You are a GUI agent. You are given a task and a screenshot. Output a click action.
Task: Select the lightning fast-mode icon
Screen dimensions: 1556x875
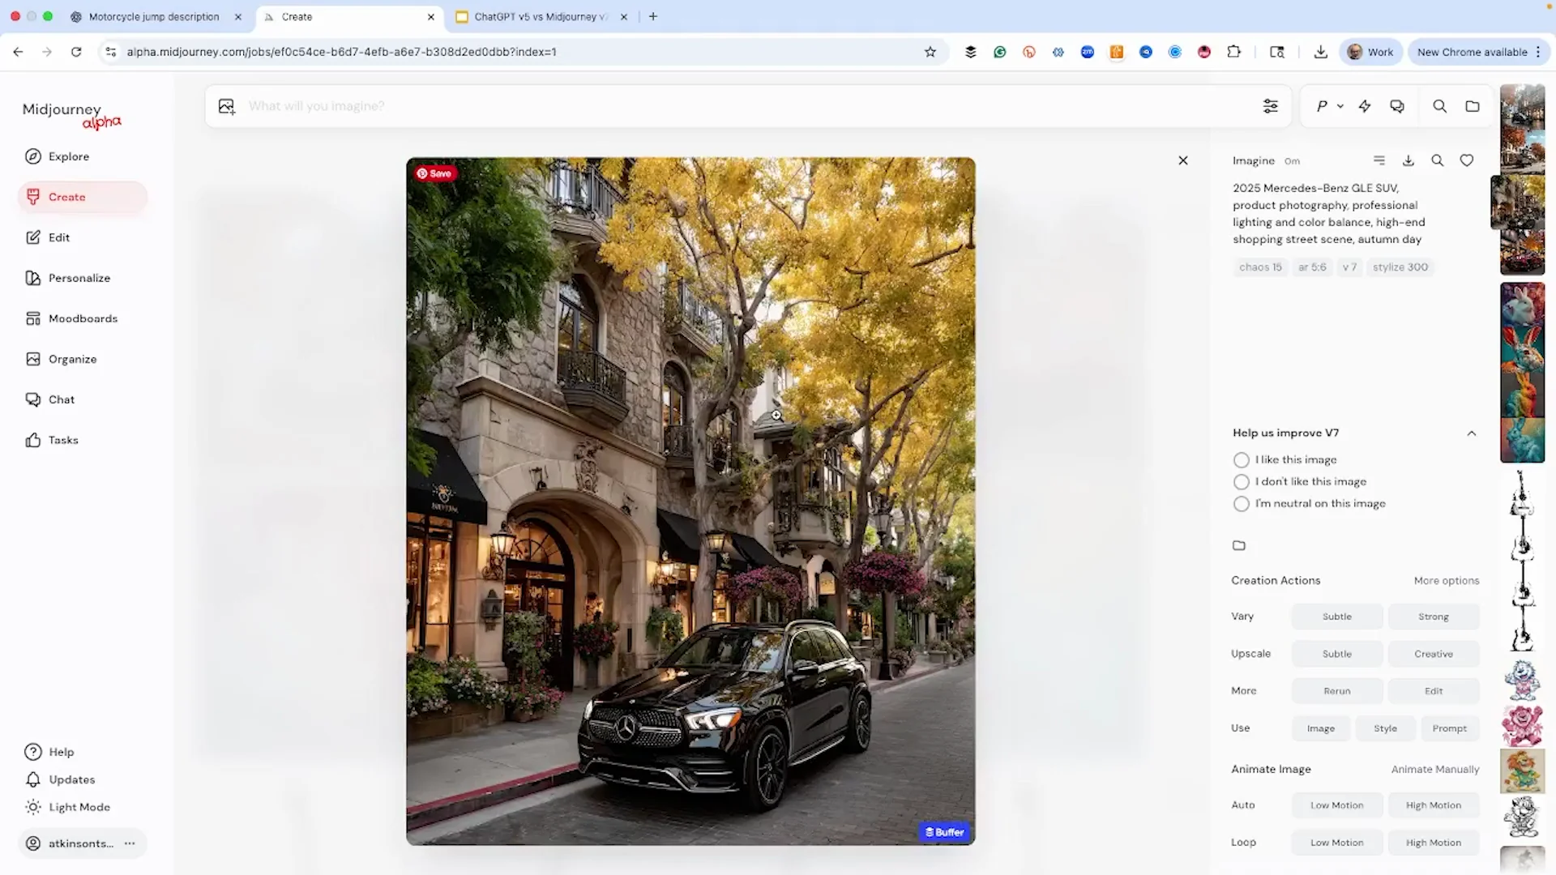1365,106
